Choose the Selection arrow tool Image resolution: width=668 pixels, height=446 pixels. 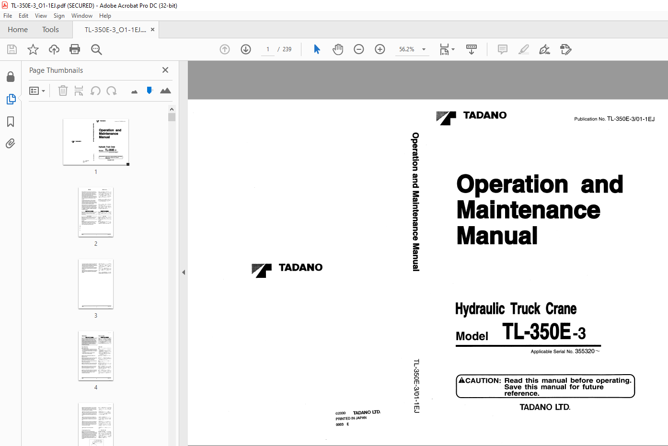click(317, 49)
